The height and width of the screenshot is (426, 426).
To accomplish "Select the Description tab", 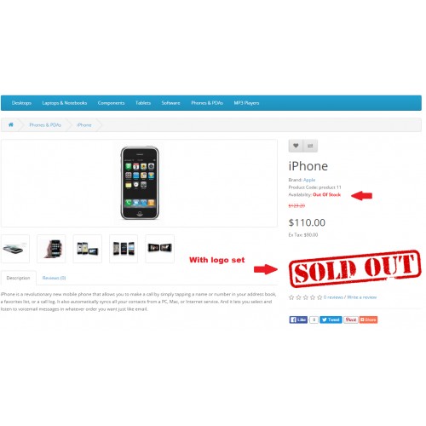I will (18, 278).
